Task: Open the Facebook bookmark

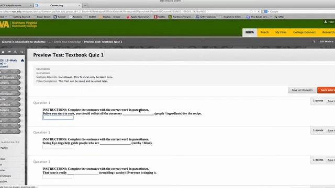Action: pos(206,17)
